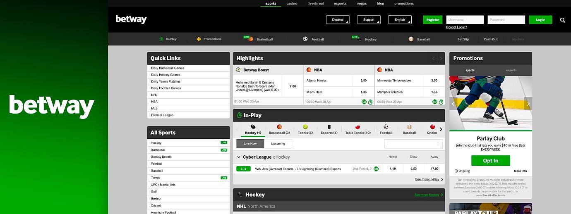571x214 pixels.
Task: Open the Support dropdown
Action: [369, 20]
